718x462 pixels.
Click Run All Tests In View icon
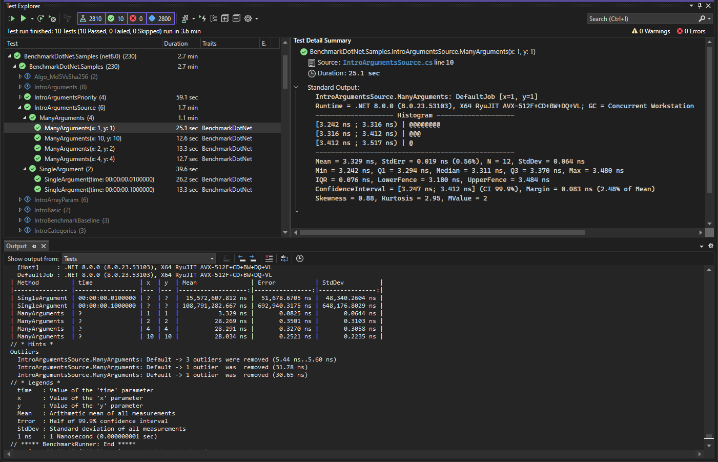tap(11, 18)
